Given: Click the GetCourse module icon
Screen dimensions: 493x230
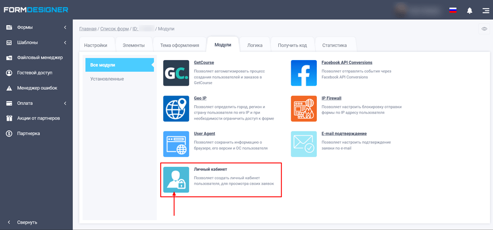Looking at the screenshot, I should pyautogui.click(x=176, y=73).
